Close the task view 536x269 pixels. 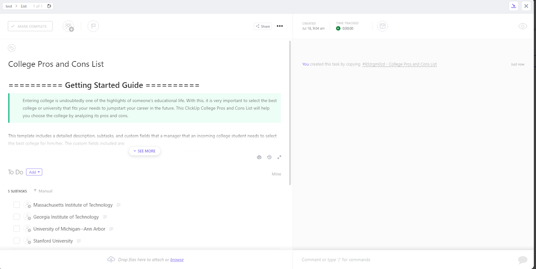coord(526,6)
